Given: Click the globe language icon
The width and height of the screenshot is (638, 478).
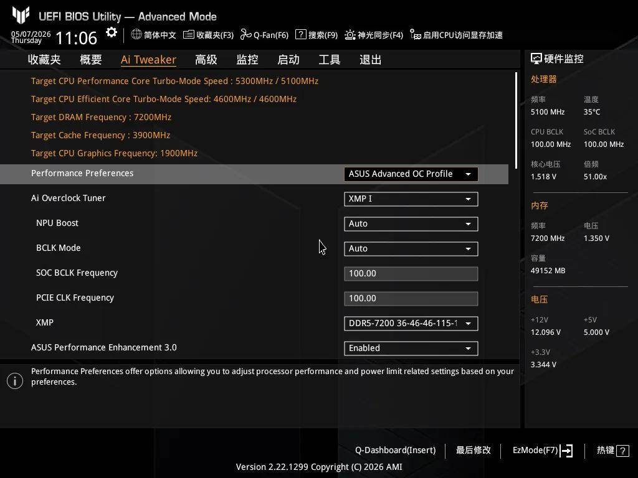Looking at the screenshot, I should (x=136, y=35).
